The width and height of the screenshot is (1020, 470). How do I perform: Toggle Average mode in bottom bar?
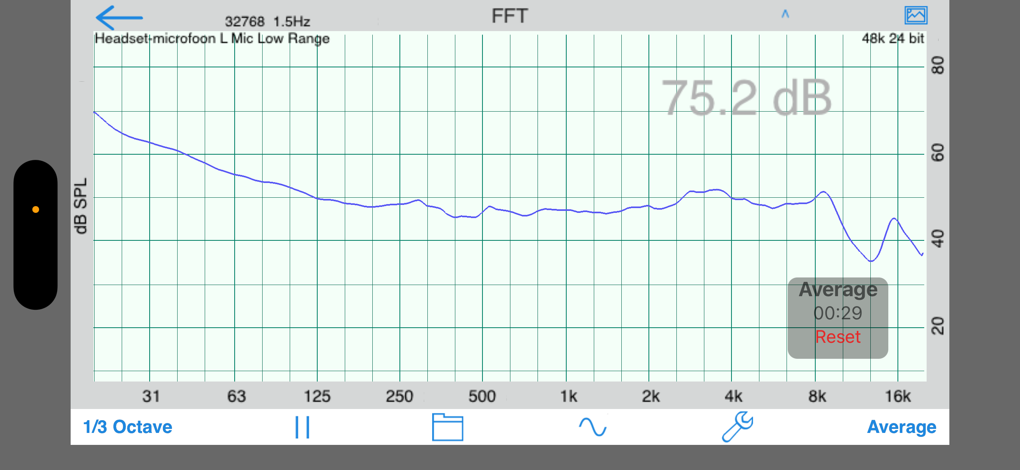(x=901, y=427)
